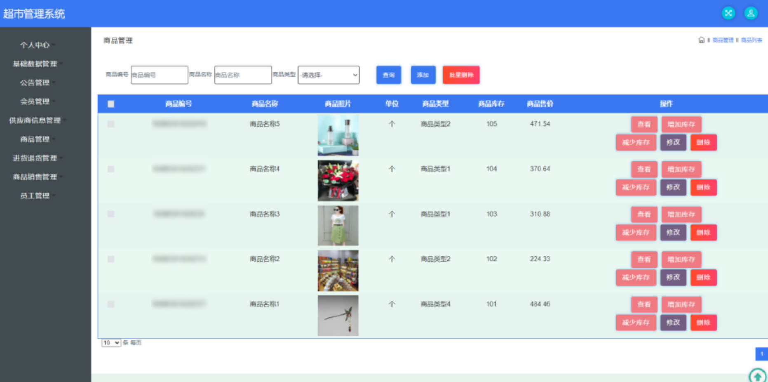Click 商品类型4 cell in last row
Image resolution: width=768 pixels, height=382 pixels.
coord(435,304)
